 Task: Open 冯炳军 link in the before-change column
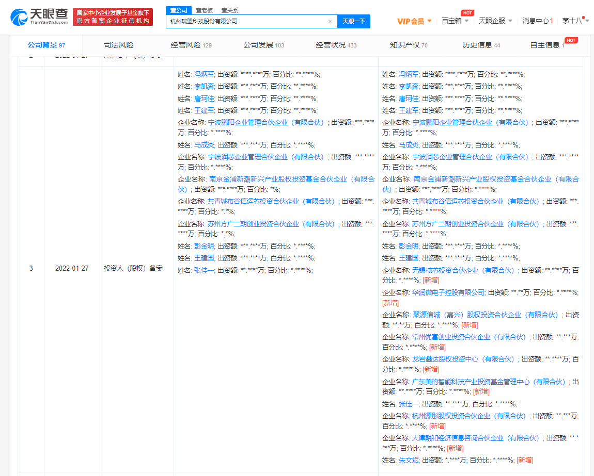pyautogui.click(x=204, y=75)
